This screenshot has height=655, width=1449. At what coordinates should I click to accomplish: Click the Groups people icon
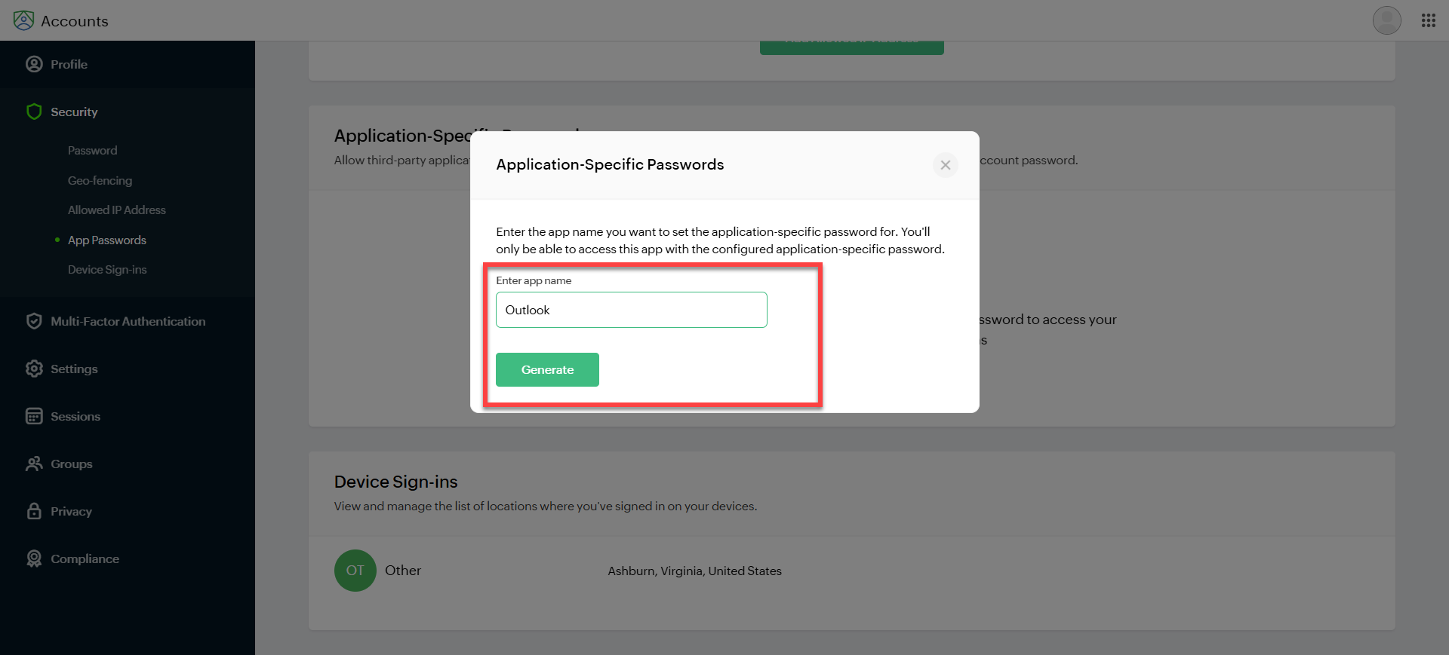(34, 464)
